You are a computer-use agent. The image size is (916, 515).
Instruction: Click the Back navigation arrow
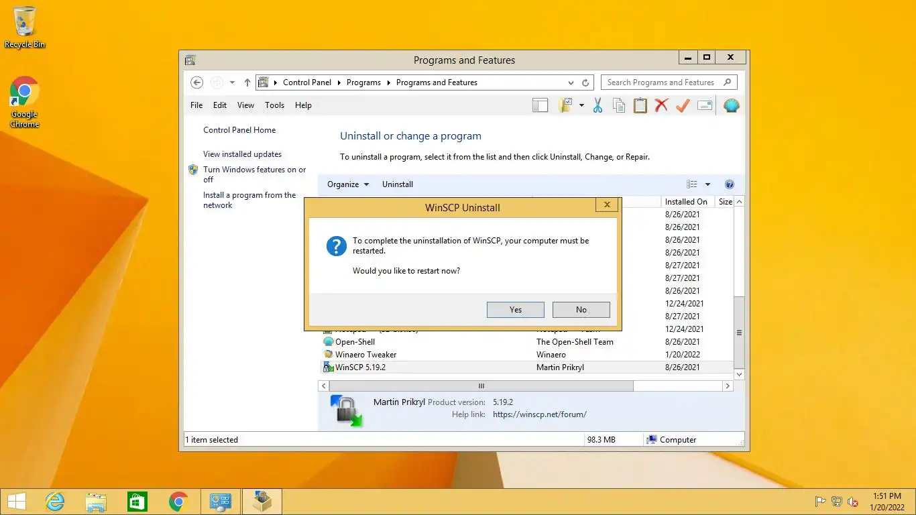(196, 82)
